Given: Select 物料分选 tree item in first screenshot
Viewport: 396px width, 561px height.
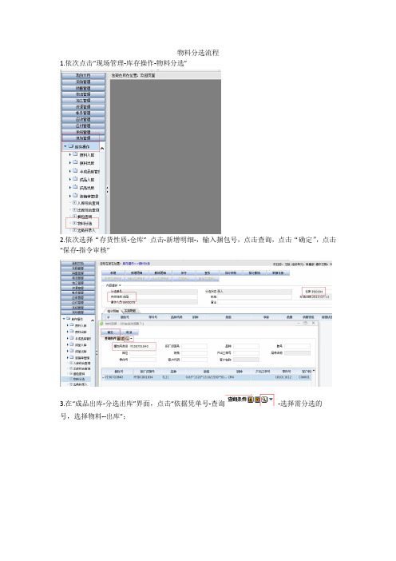Looking at the screenshot, I should [85, 224].
